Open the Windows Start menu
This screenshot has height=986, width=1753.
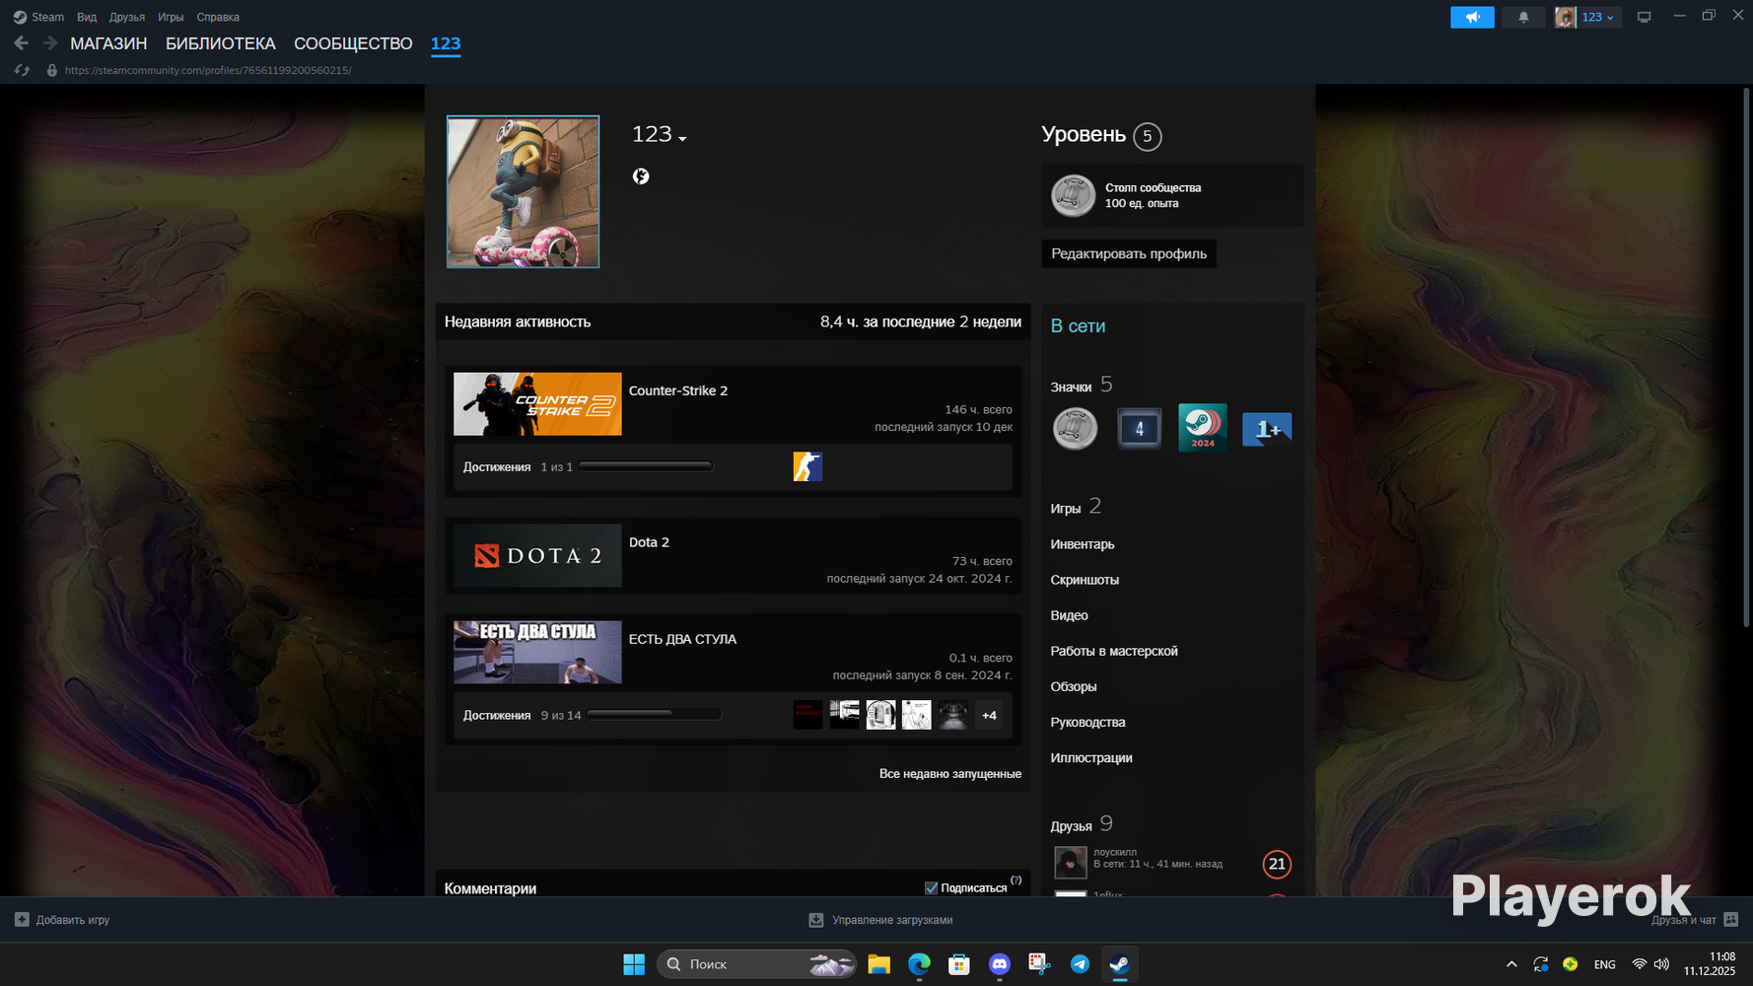[x=634, y=964]
